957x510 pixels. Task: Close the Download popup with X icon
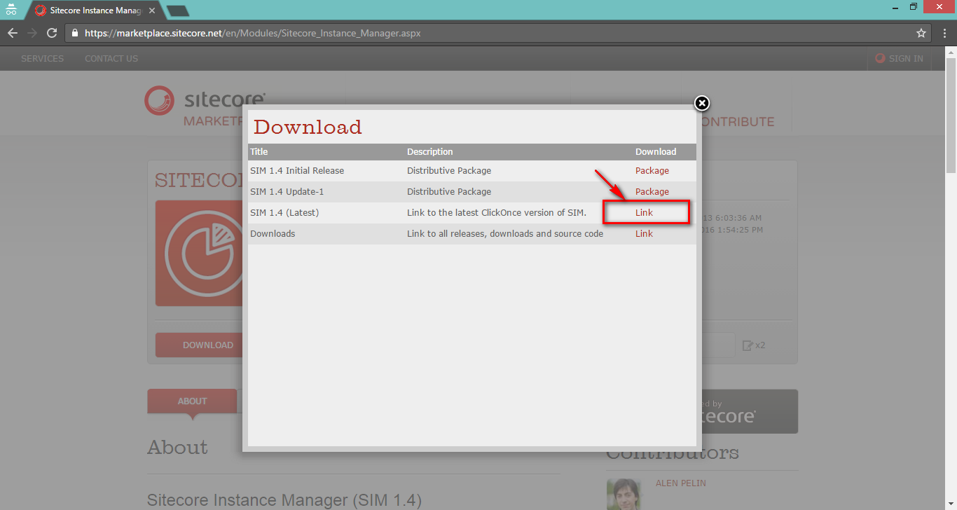701,104
